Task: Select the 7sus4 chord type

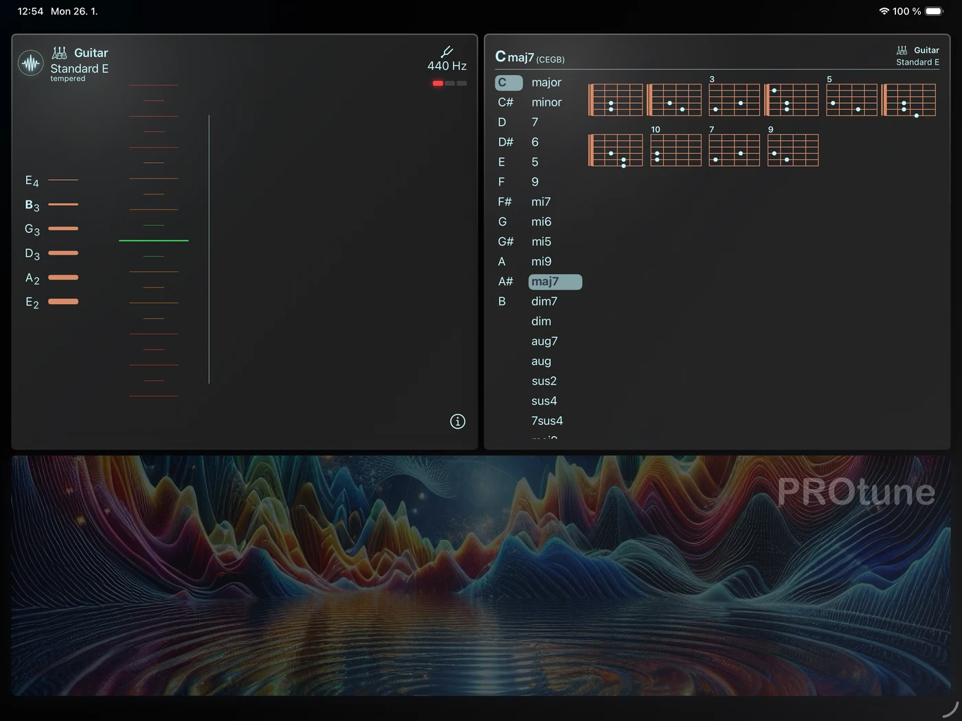Action: coord(547,421)
